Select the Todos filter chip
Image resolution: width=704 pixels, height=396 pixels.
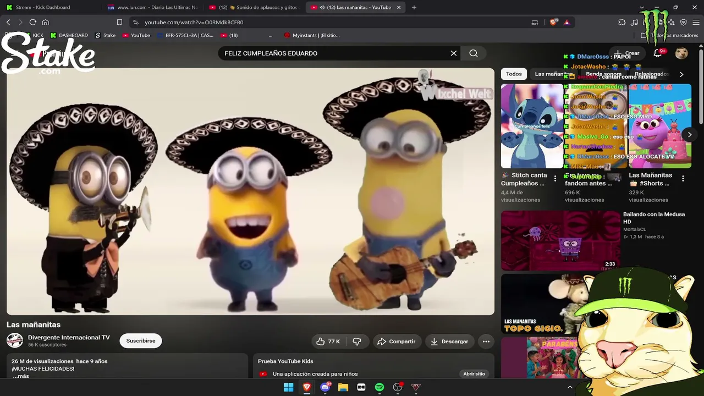(x=514, y=74)
